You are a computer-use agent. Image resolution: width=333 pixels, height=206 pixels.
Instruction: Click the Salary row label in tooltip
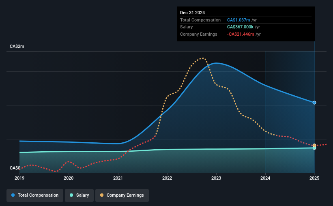pyautogui.click(x=187, y=27)
